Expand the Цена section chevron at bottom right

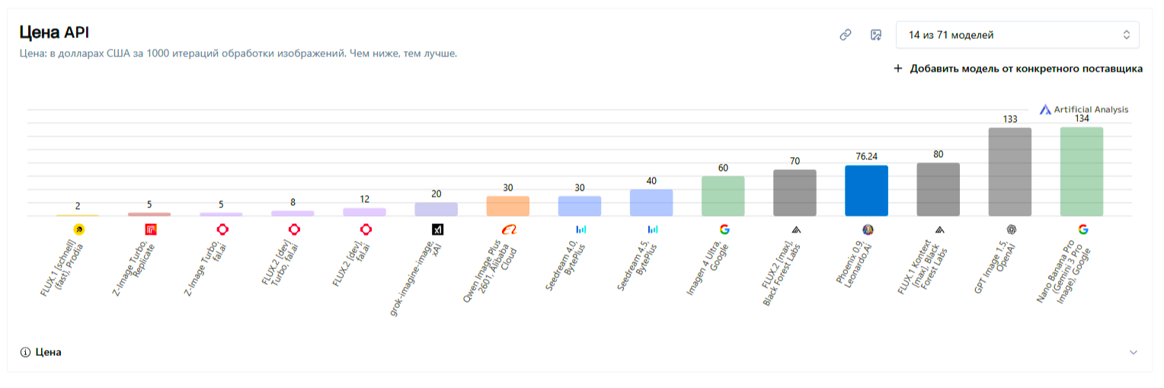point(1133,352)
